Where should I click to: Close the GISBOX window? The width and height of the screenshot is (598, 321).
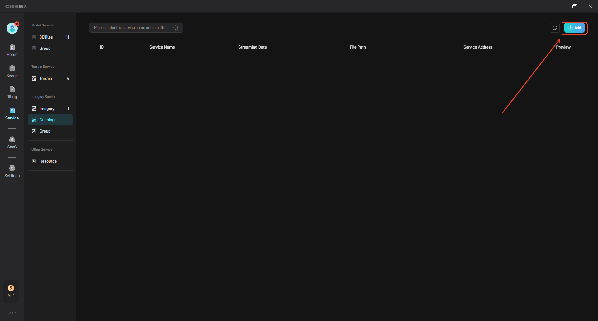pyautogui.click(x=590, y=6)
